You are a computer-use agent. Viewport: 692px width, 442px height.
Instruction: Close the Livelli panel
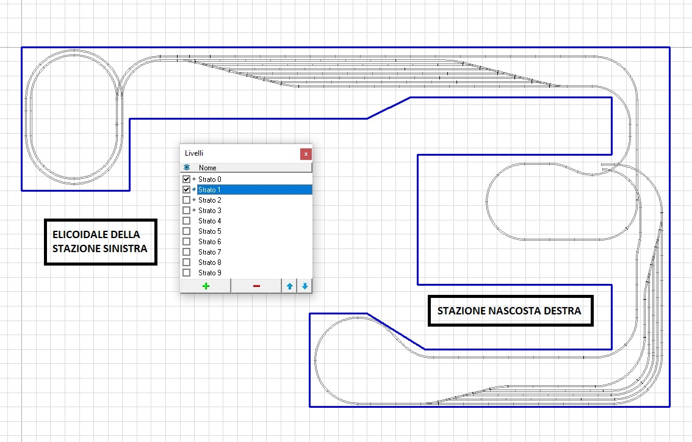tap(306, 154)
